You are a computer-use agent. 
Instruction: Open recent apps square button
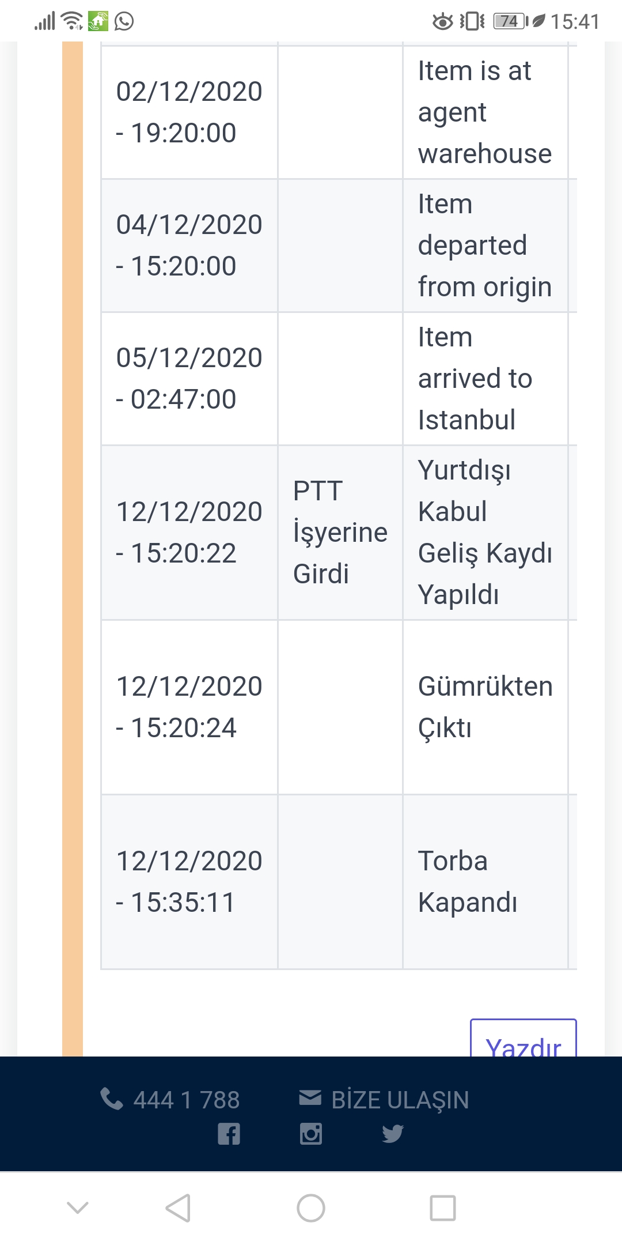pos(443,1208)
